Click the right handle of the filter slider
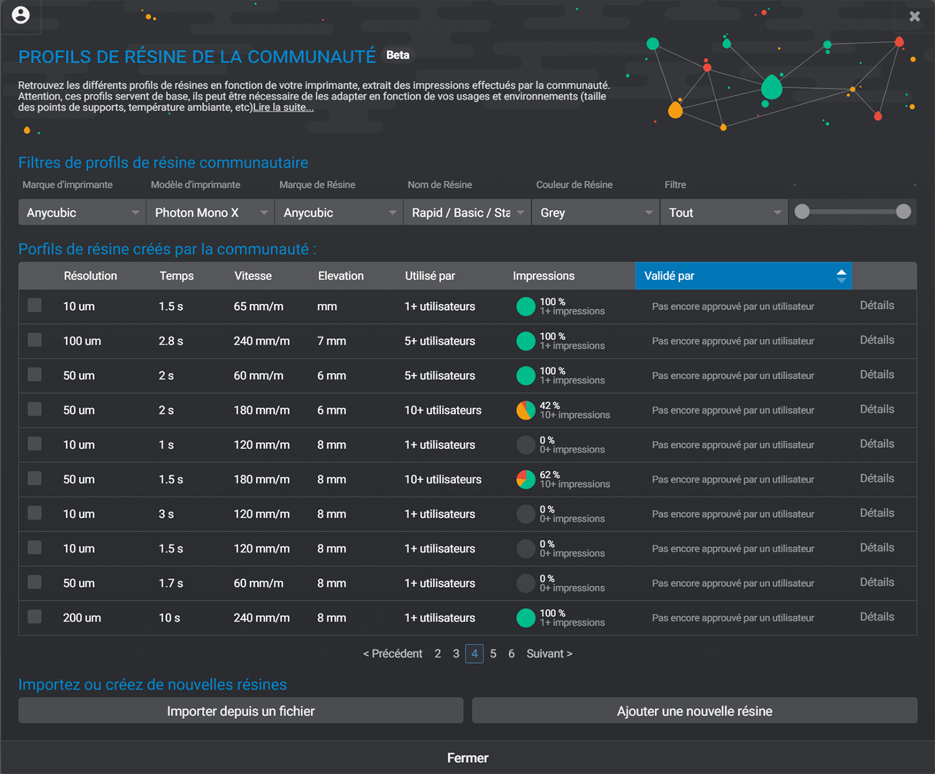Viewport: 935px width, 774px height. click(903, 212)
